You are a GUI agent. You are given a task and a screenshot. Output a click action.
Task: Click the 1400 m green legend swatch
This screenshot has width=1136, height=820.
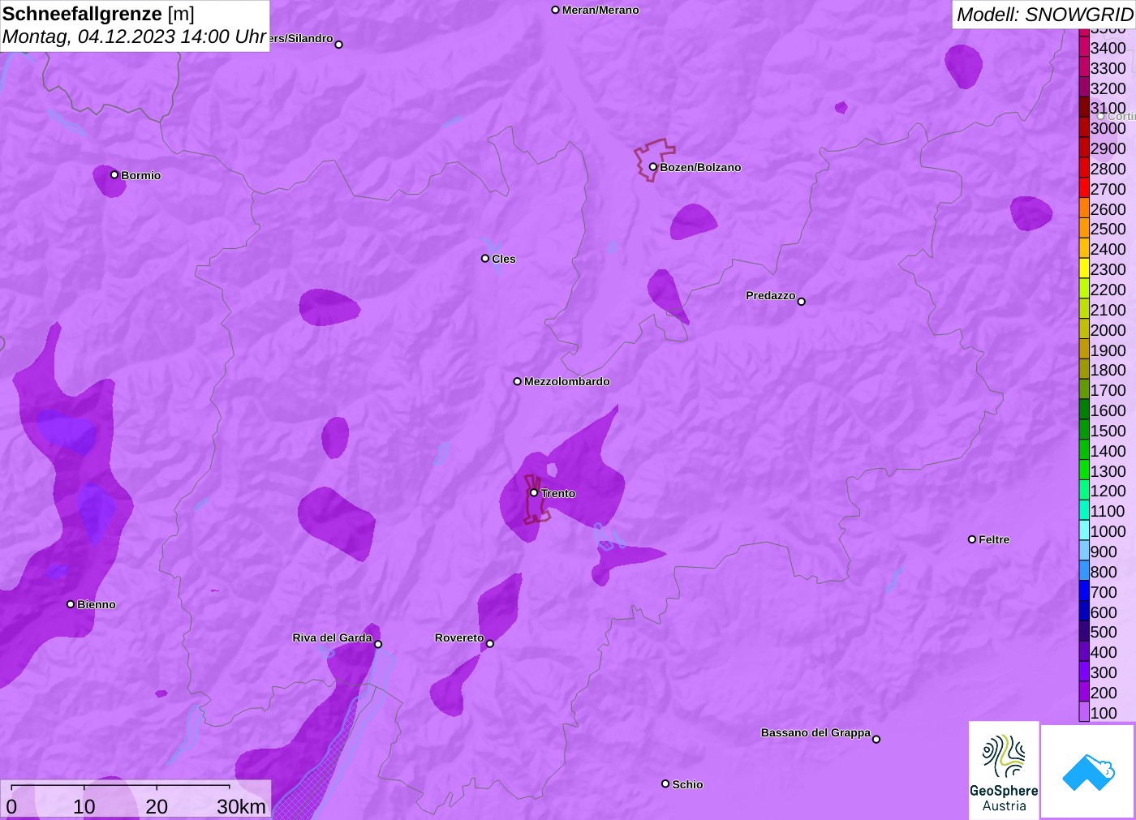coord(1084,450)
